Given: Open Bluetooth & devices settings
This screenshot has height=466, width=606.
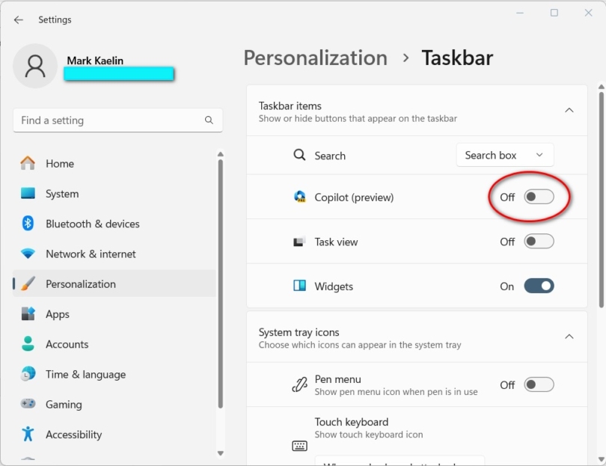Looking at the screenshot, I should [30, 223].
